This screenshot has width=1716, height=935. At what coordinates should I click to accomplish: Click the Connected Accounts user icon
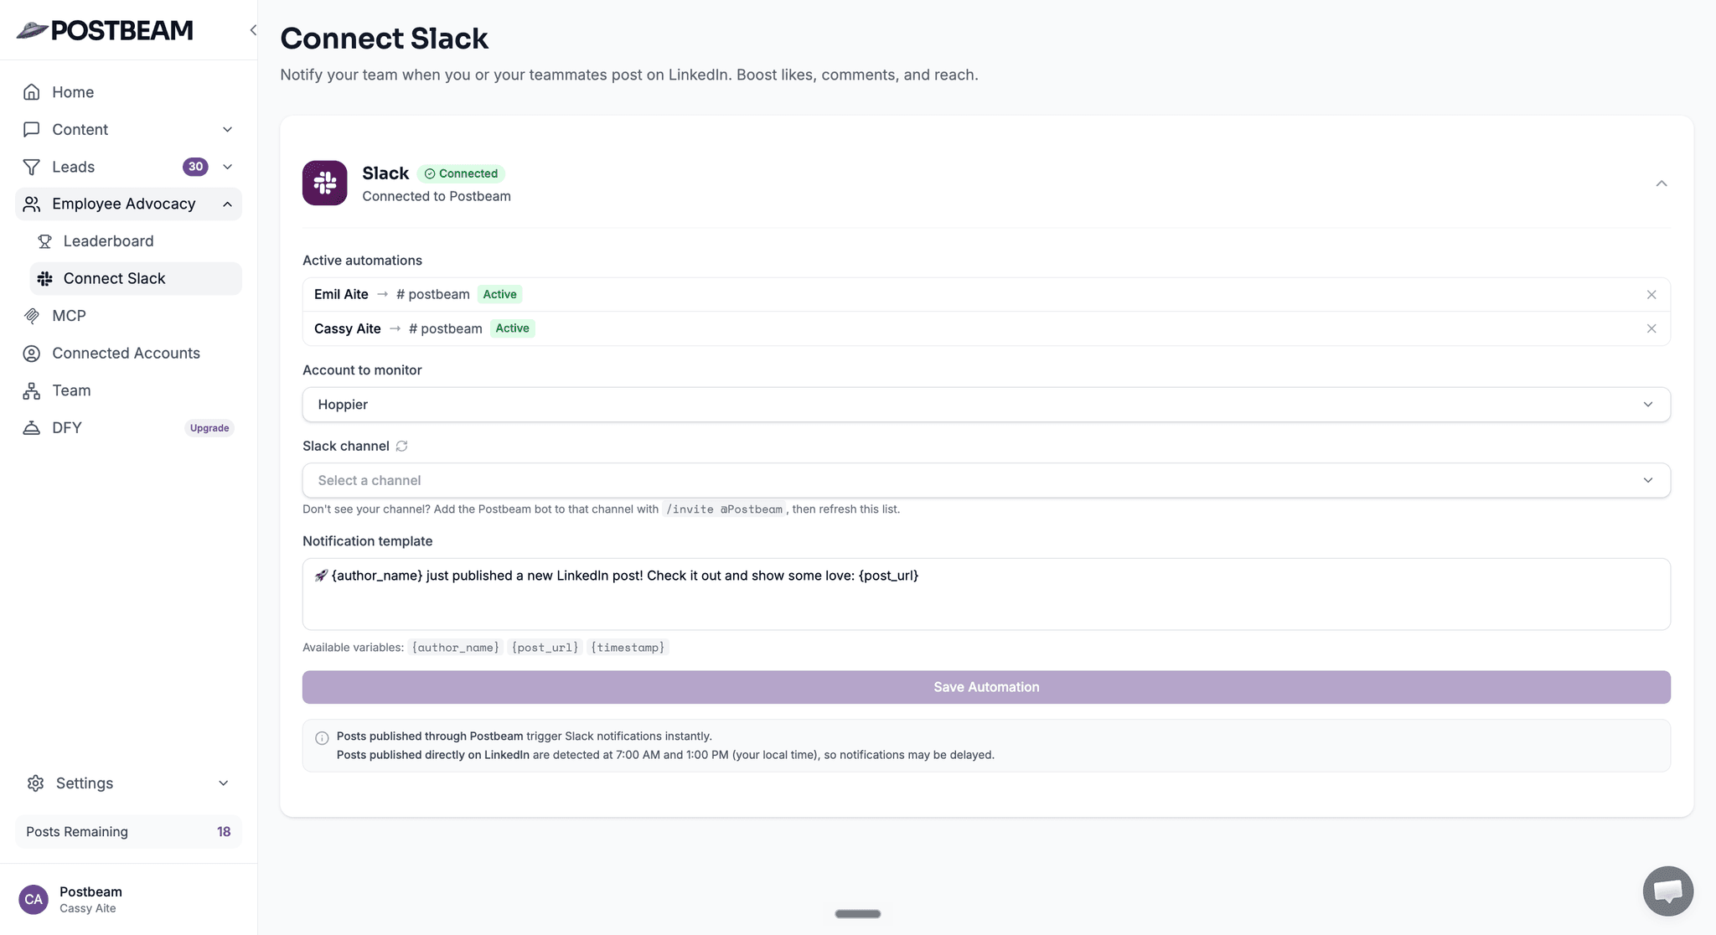tap(32, 353)
